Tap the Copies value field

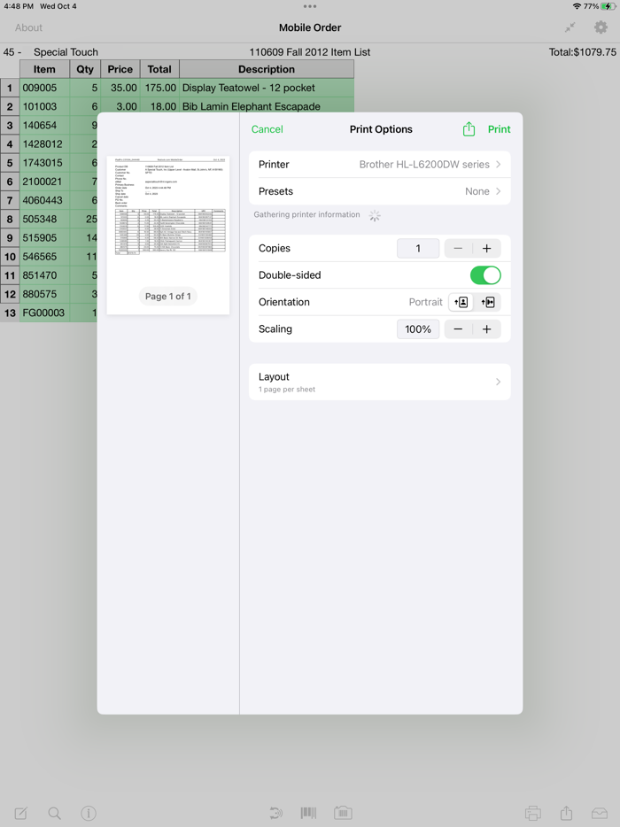pos(418,249)
